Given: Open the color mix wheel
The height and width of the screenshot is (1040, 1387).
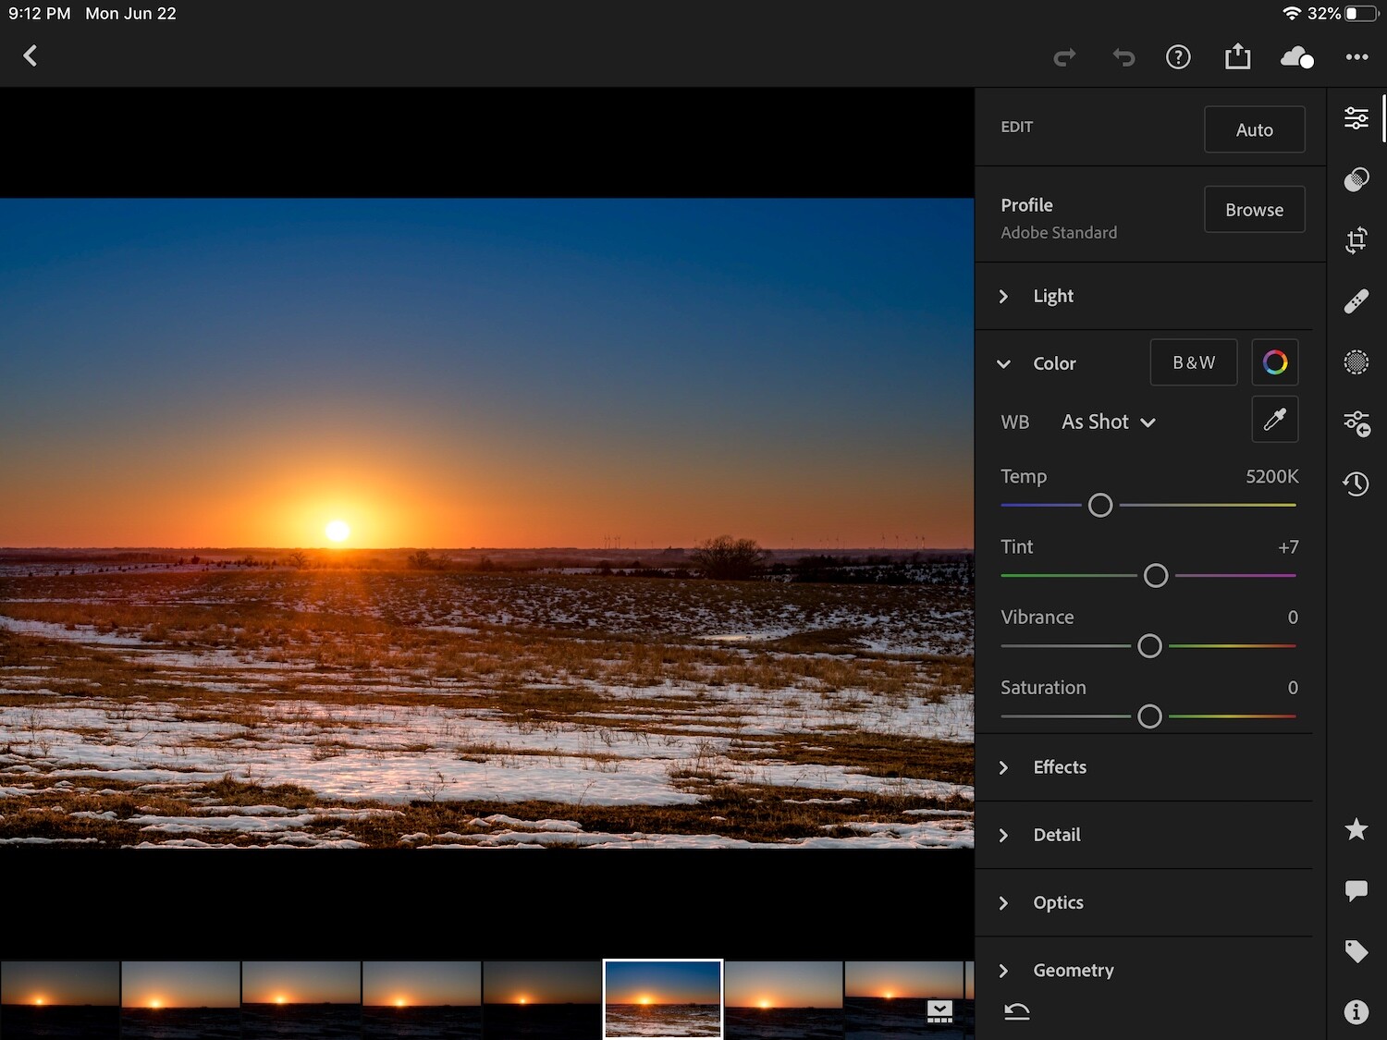Looking at the screenshot, I should [1274, 362].
